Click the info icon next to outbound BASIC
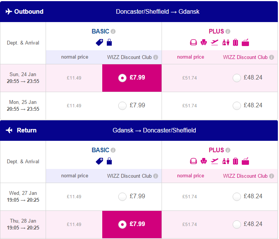Screen dimensions: 279x239 click(x=113, y=32)
